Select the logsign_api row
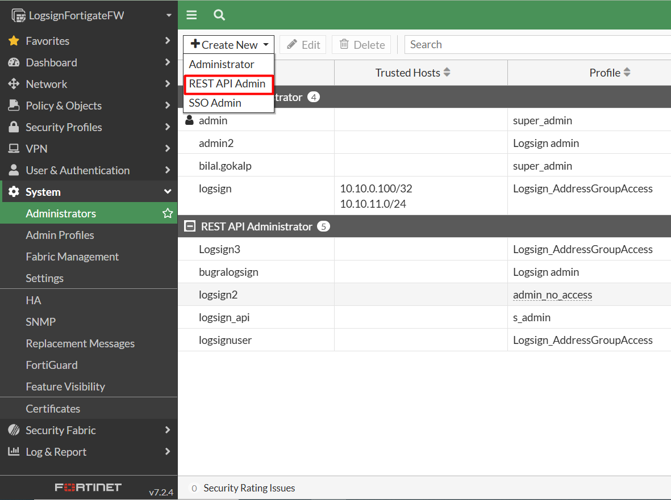 coord(424,317)
